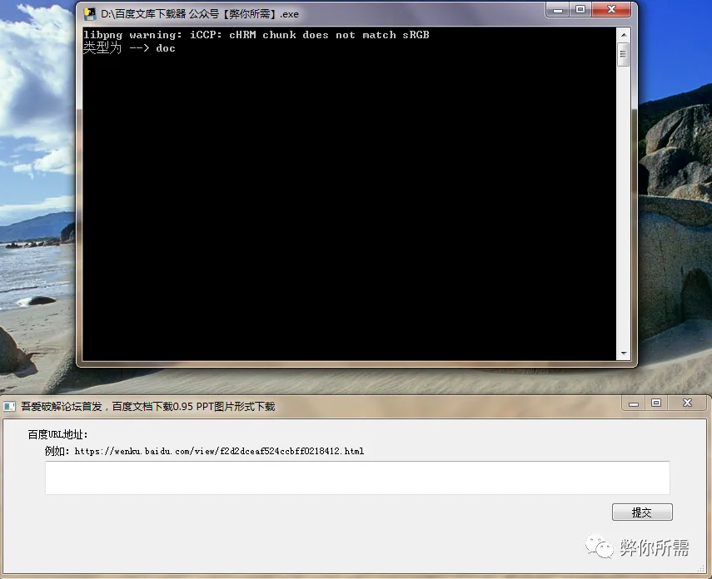Minimize the console .exe window
This screenshot has width=712, height=579.
pyautogui.click(x=558, y=9)
